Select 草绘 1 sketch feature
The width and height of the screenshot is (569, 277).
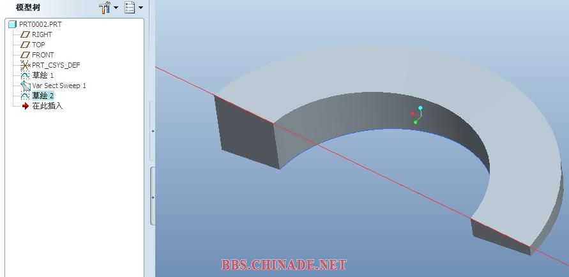43,75
